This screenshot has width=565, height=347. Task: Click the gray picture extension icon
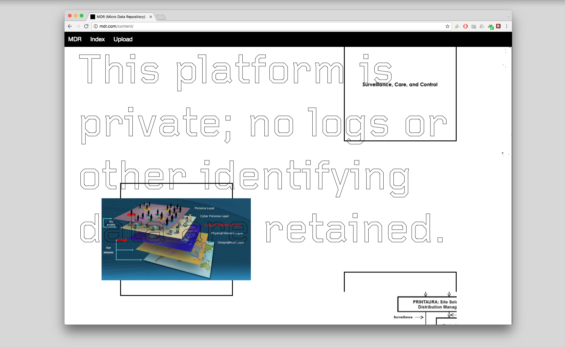point(474,27)
